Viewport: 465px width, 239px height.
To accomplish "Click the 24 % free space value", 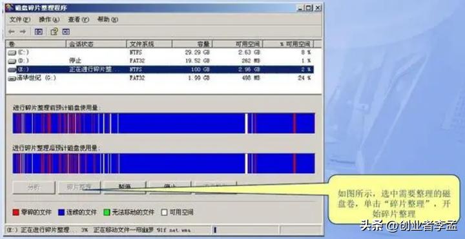I will click(305, 78).
